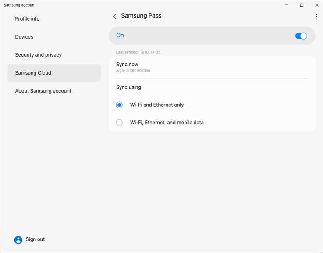323x253 pixels.
Task: Close the Samsung account window
Action: click(316, 5)
